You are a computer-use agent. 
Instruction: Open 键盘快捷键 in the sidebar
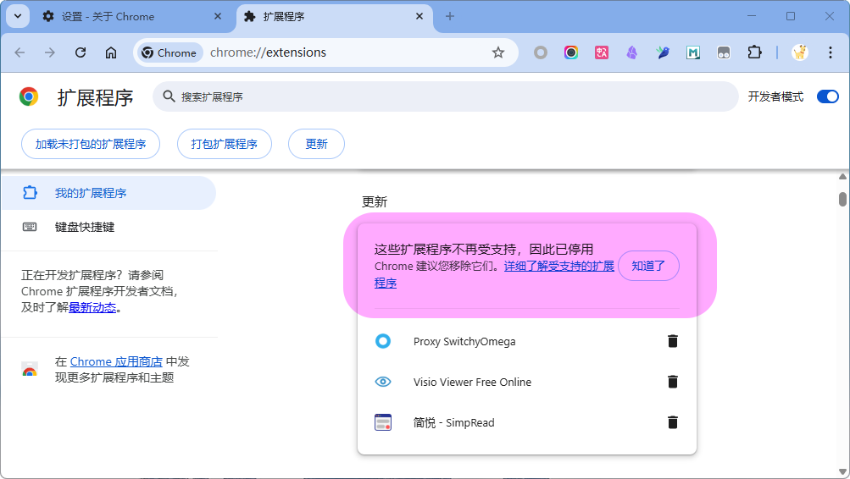(x=108, y=227)
